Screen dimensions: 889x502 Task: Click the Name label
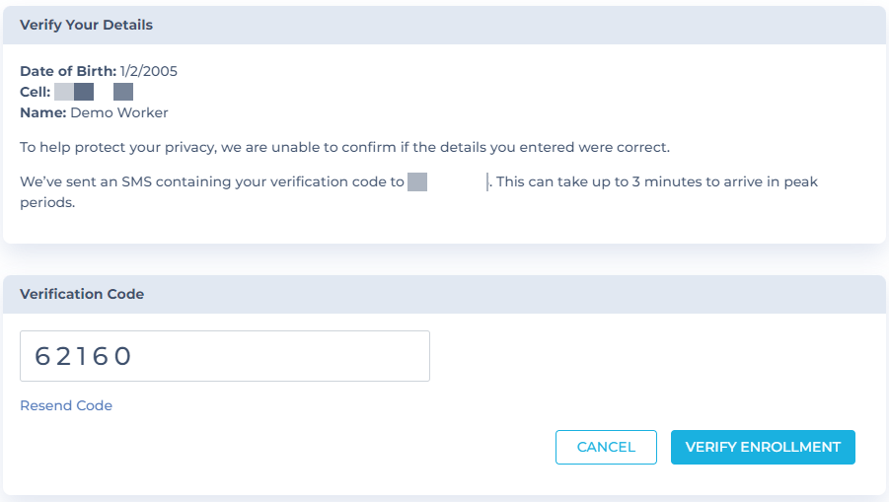pyautogui.click(x=43, y=112)
